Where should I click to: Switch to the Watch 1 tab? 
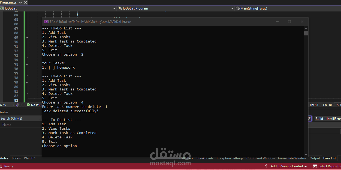(30, 158)
